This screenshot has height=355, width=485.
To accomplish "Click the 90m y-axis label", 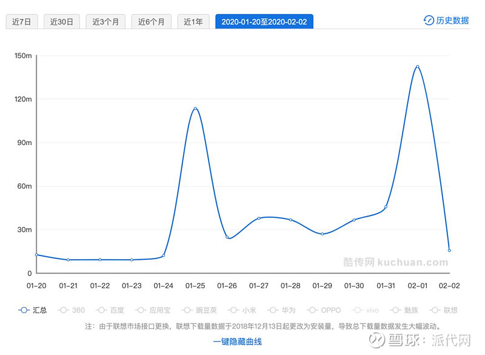I will (25, 143).
